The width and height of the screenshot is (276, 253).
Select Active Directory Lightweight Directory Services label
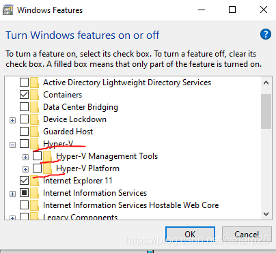127,83
